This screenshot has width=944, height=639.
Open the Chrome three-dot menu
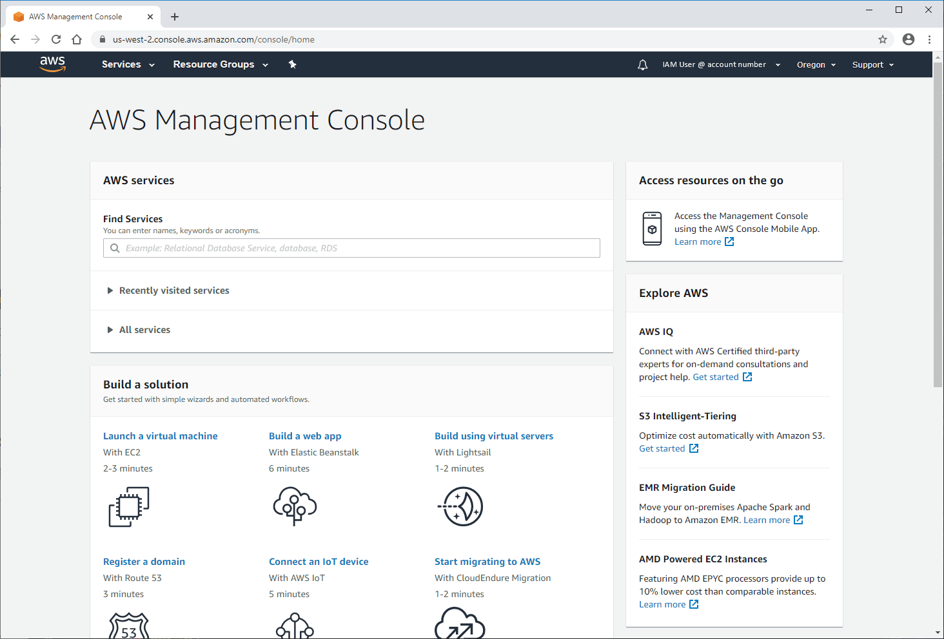point(929,39)
